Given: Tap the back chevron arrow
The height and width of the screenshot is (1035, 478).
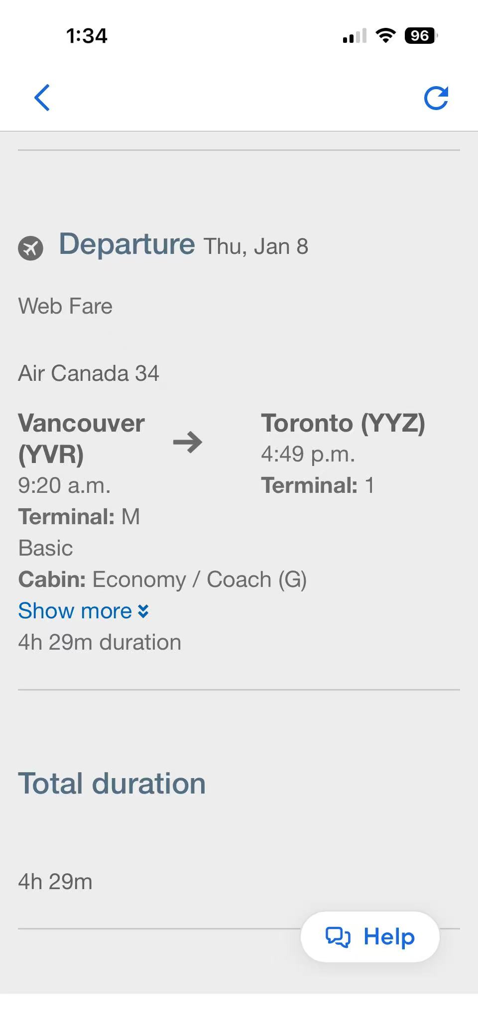Looking at the screenshot, I should pyautogui.click(x=42, y=98).
